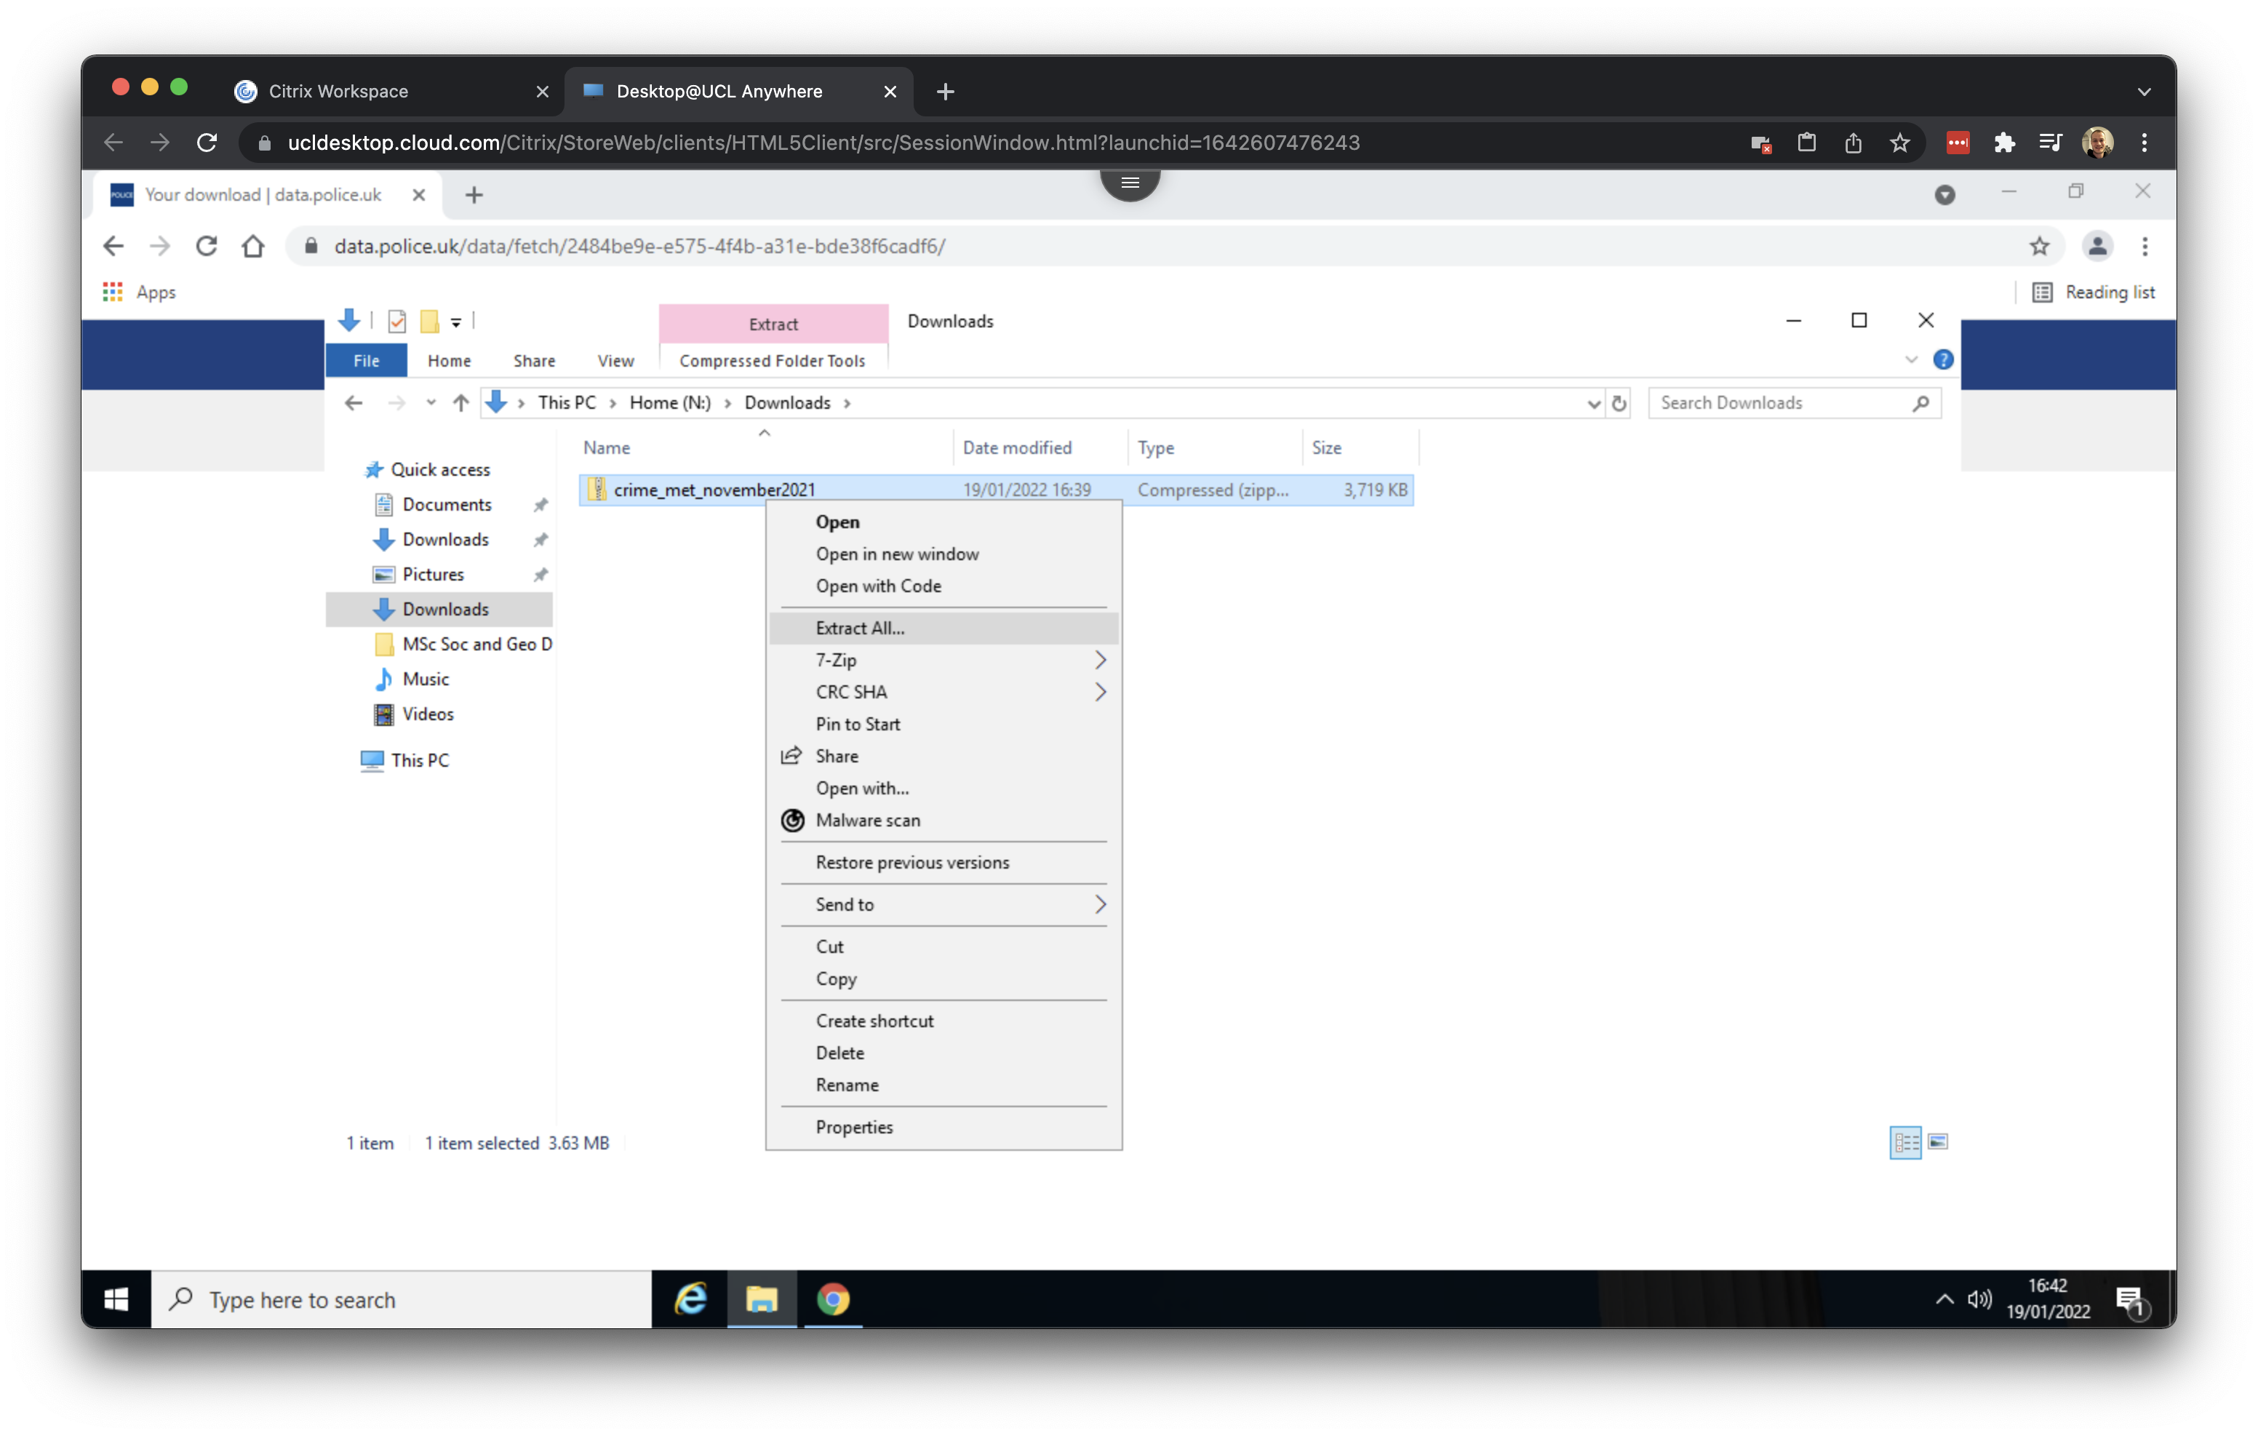
Task: Open the View ribbon tab
Action: (x=615, y=361)
